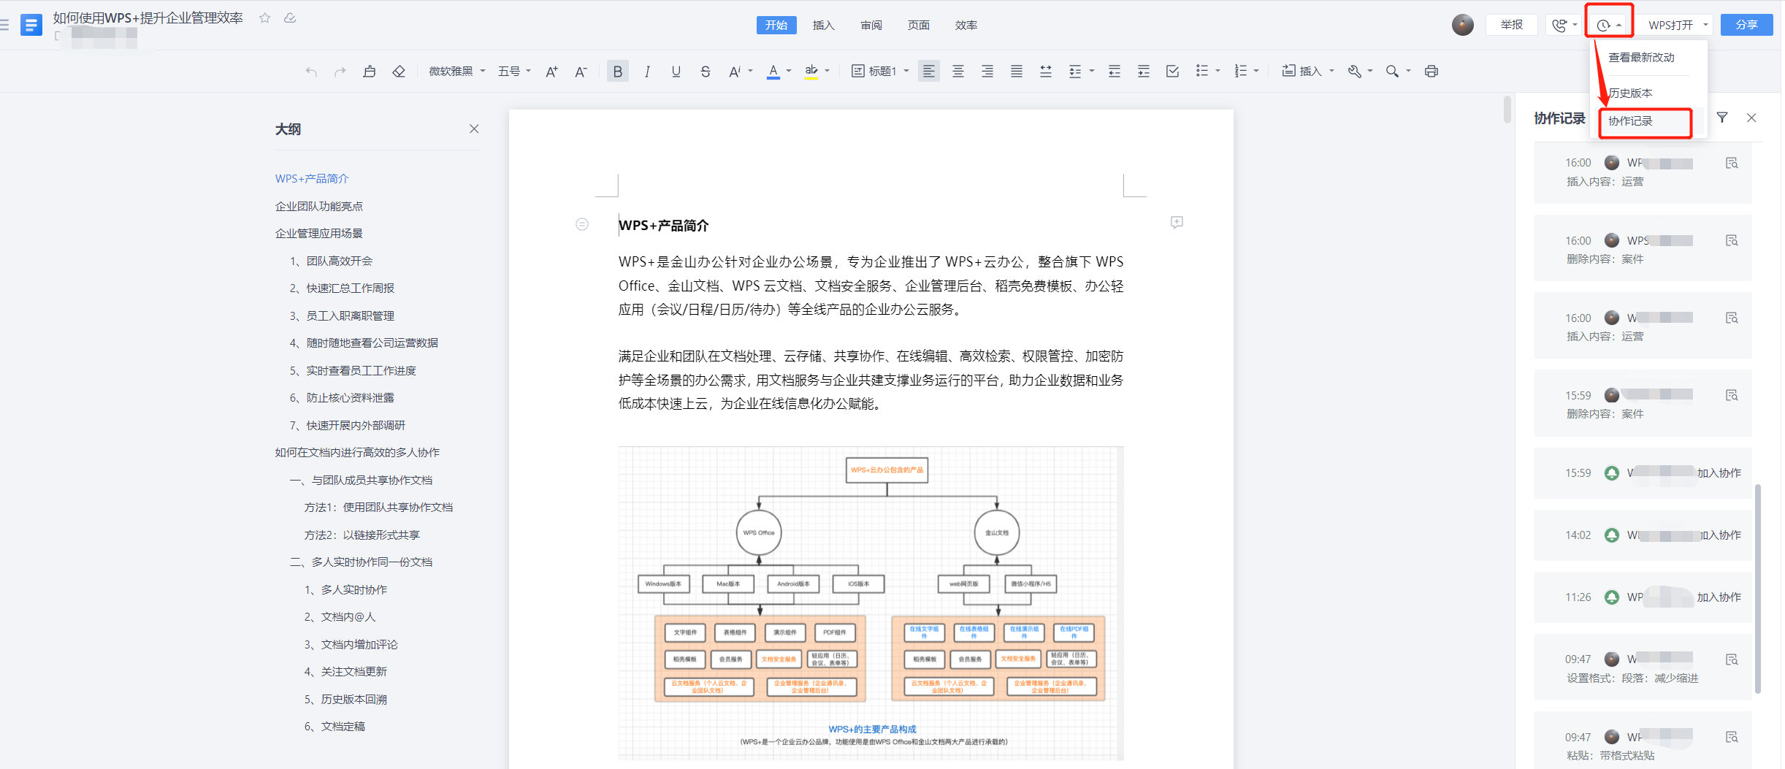Open the line spacing options
The image size is (1785, 769).
click(x=1080, y=71)
